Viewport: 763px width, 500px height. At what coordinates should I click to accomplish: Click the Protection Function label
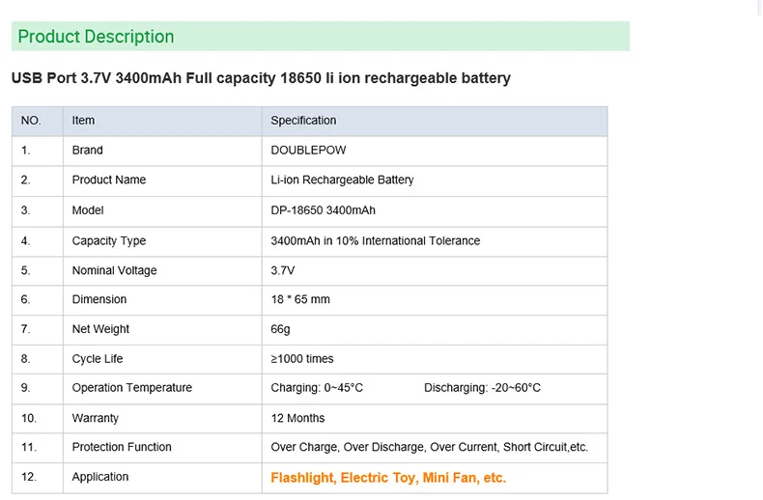122,447
